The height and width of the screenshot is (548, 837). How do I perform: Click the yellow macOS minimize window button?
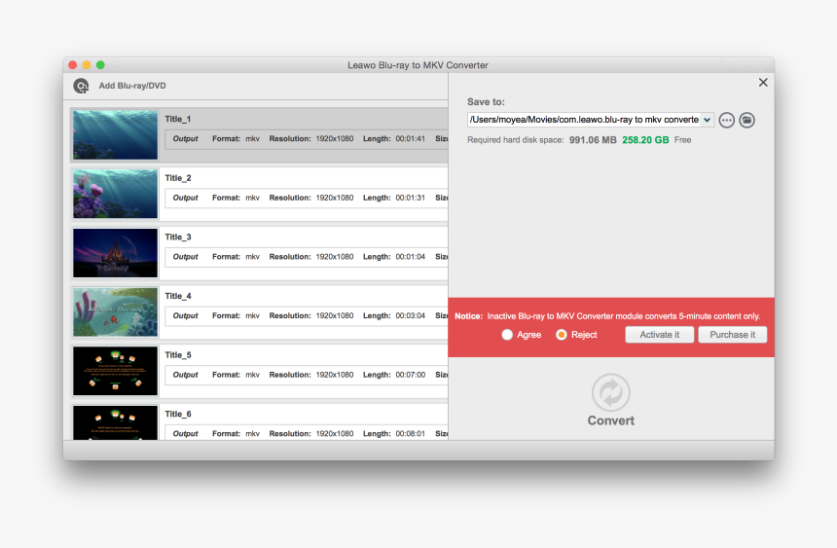point(87,65)
